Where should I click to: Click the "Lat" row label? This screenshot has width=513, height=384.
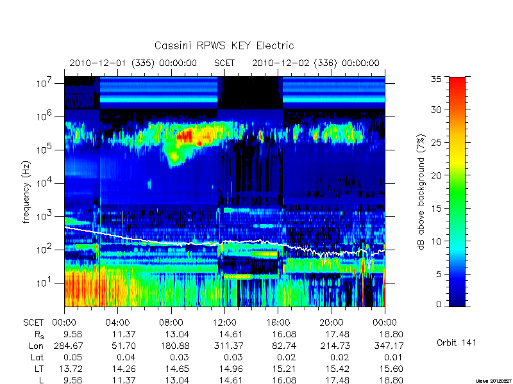(37, 357)
